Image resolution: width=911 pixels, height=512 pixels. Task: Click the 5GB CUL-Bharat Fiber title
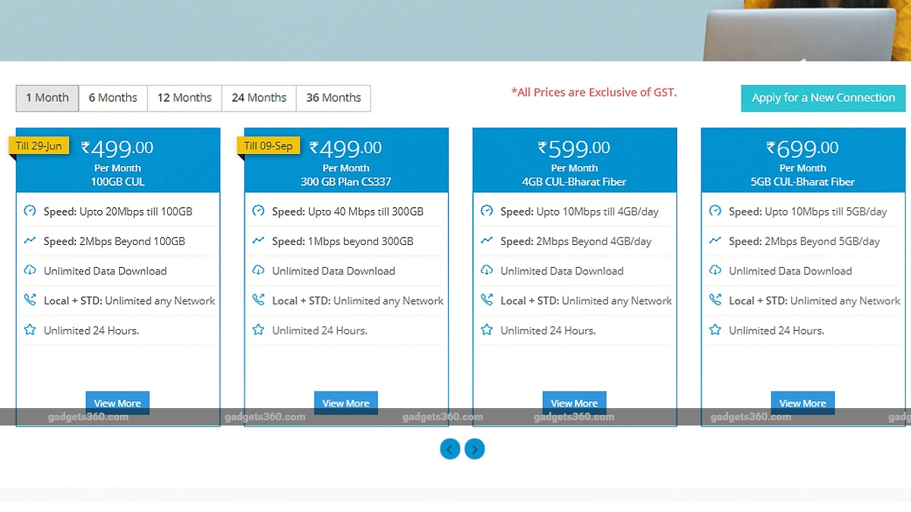point(803,182)
